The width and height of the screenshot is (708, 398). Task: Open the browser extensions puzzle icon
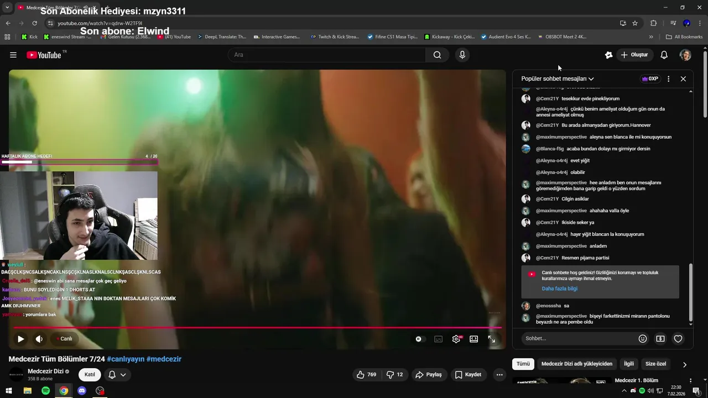point(653,23)
